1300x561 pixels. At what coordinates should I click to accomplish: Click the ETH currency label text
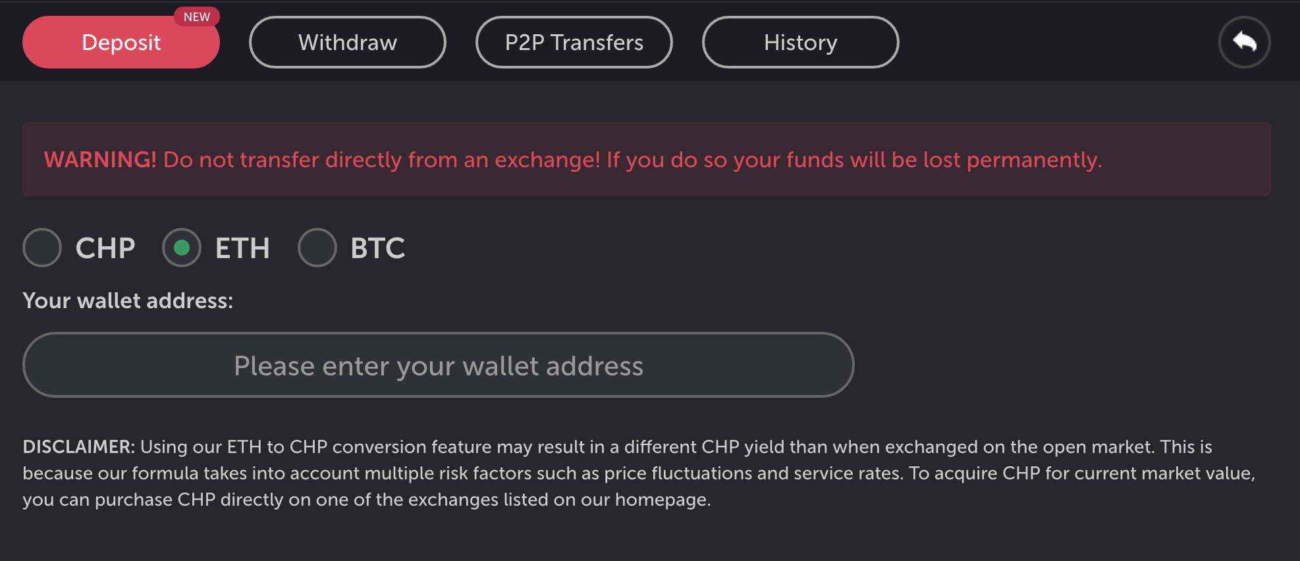pyautogui.click(x=242, y=248)
